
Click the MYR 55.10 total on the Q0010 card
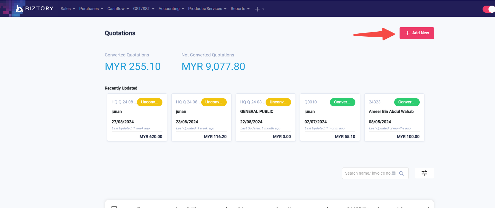click(345, 136)
